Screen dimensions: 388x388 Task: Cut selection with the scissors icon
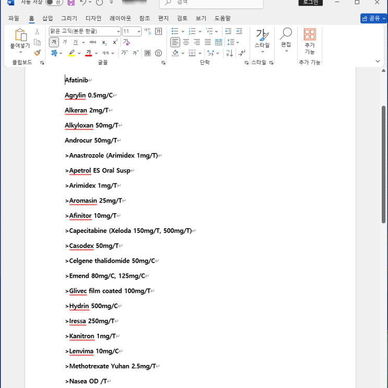tap(37, 31)
